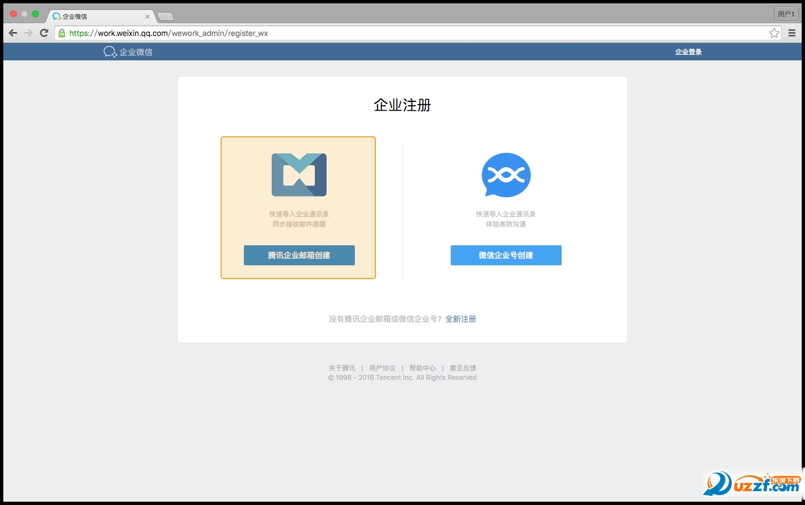The height and width of the screenshot is (505, 805).
Task: Click the browser forward arrow
Action: point(29,33)
